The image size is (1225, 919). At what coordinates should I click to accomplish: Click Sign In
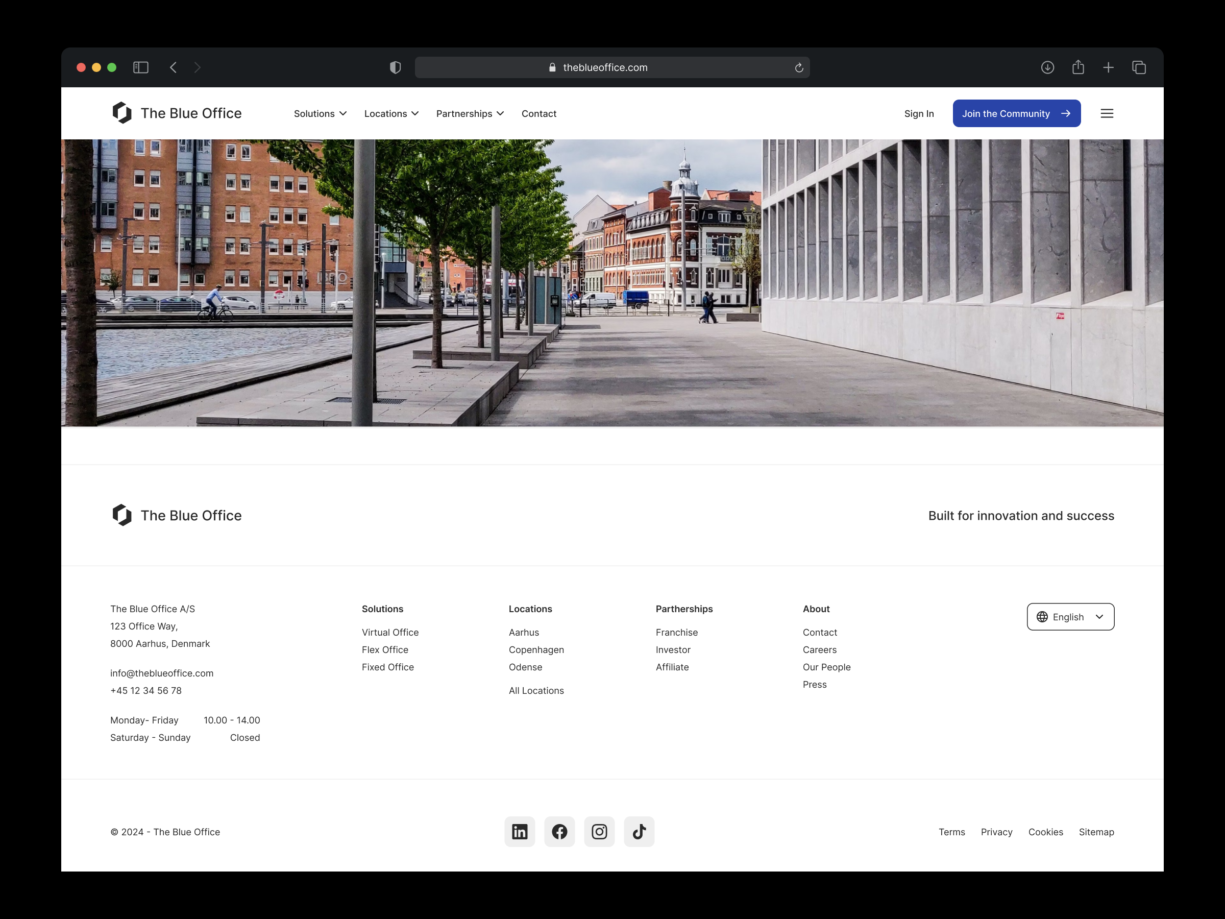pyautogui.click(x=919, y=113)
